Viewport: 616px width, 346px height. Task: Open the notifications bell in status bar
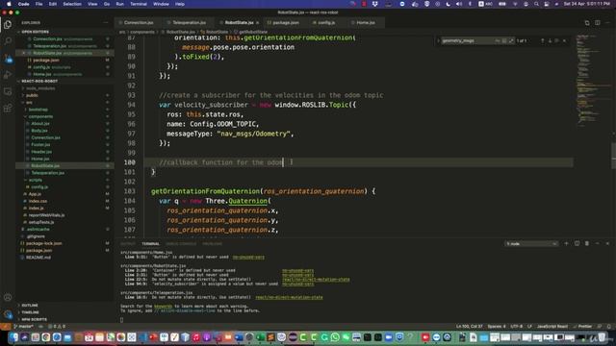[x=608, y=327]
